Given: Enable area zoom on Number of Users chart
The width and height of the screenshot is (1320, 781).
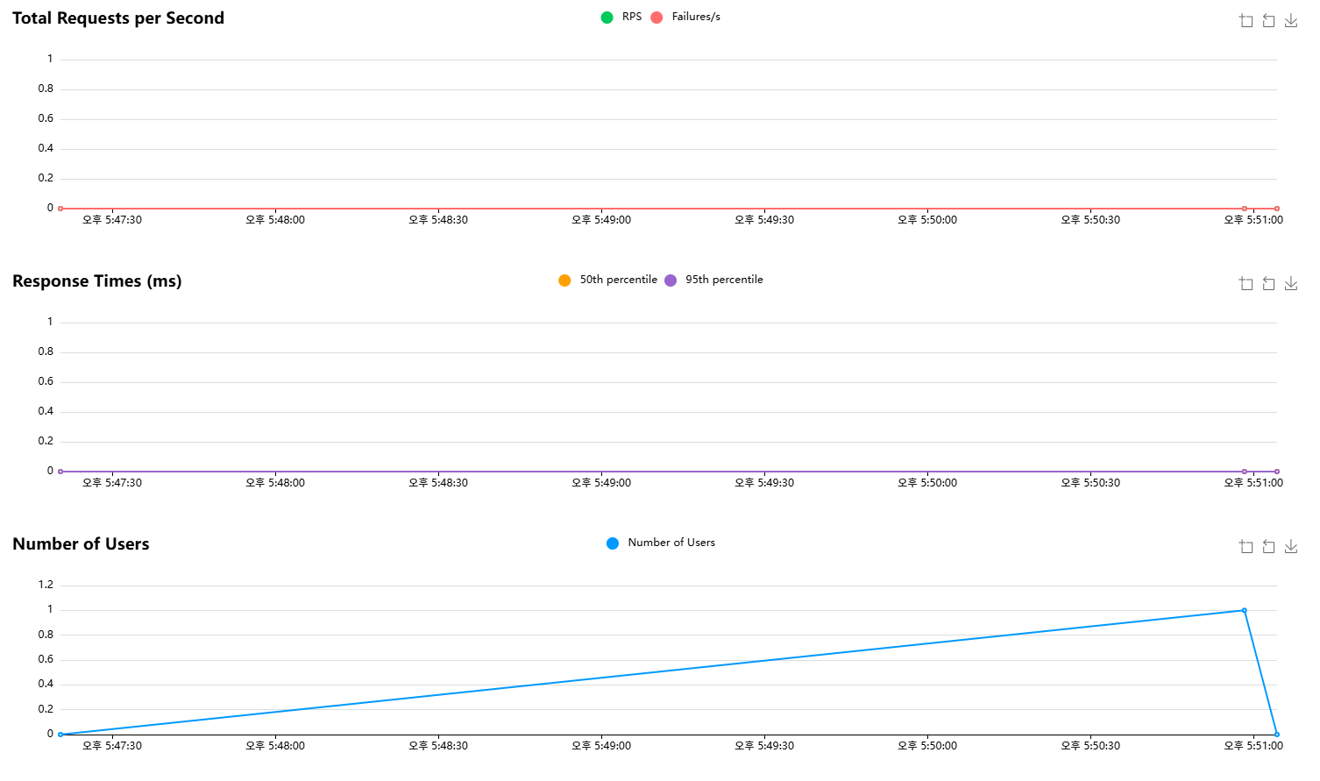Looking at the screenshot, I should pyautogui.click(x=1245, y=546).
